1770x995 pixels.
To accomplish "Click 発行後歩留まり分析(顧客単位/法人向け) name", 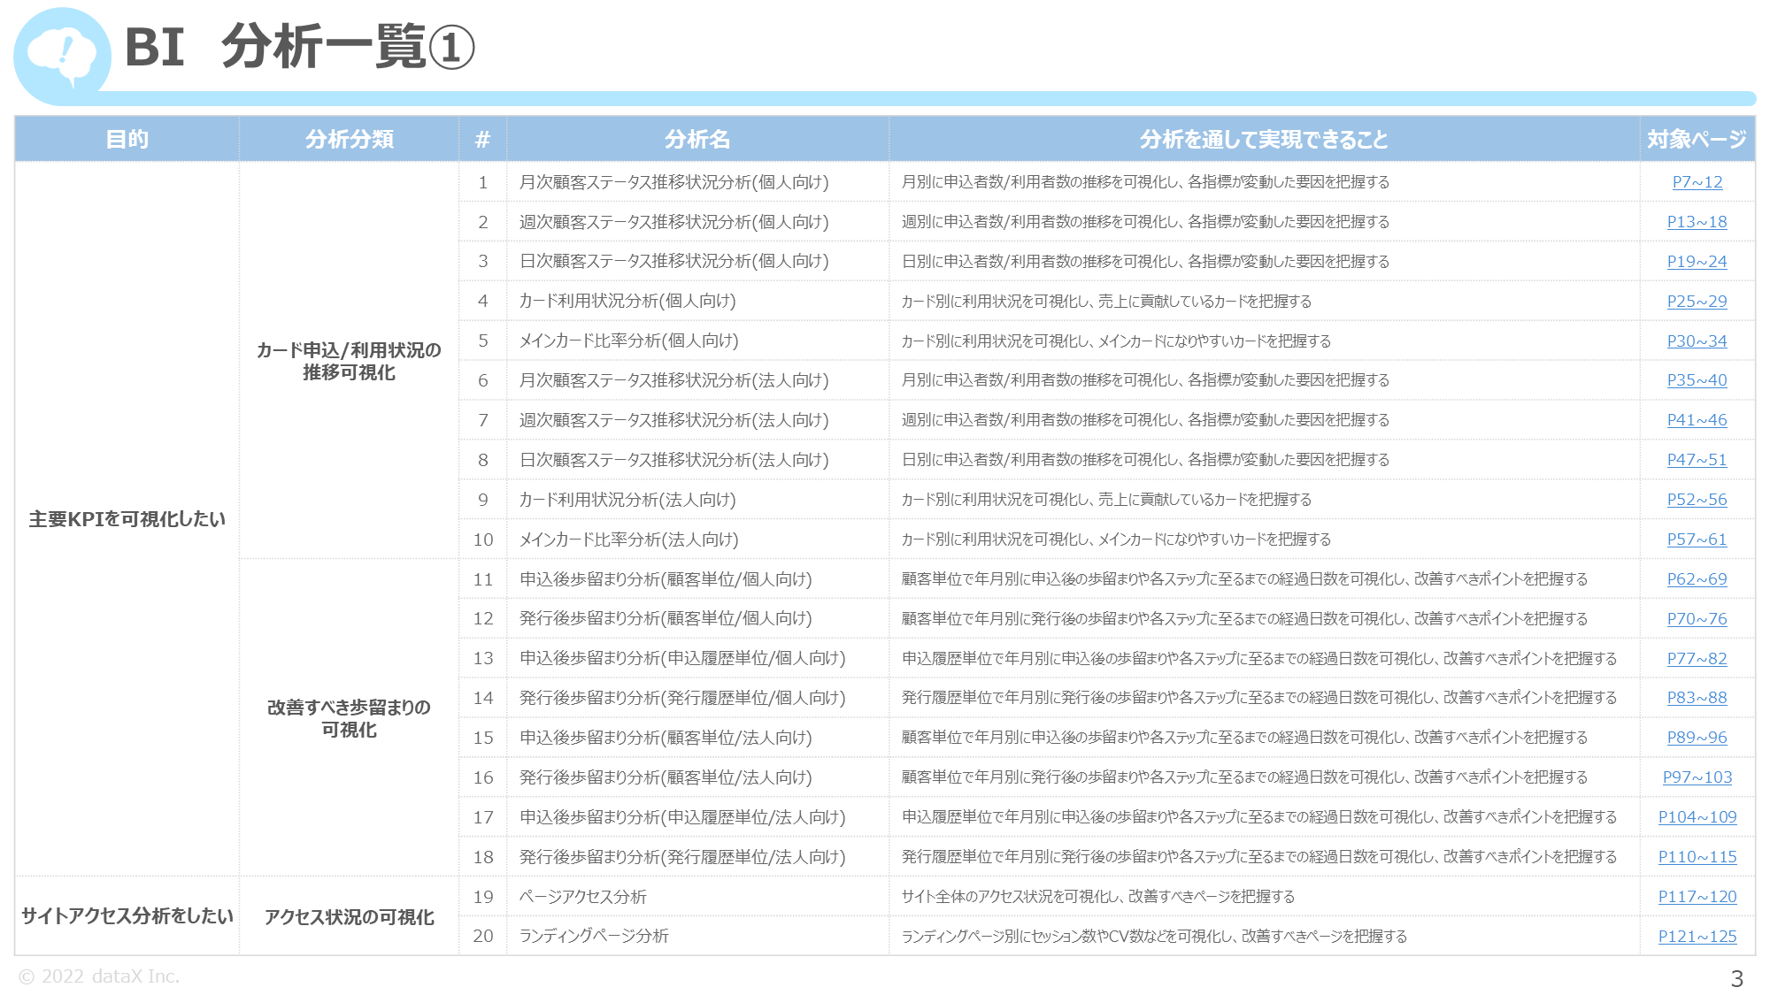I will point(666,777).
